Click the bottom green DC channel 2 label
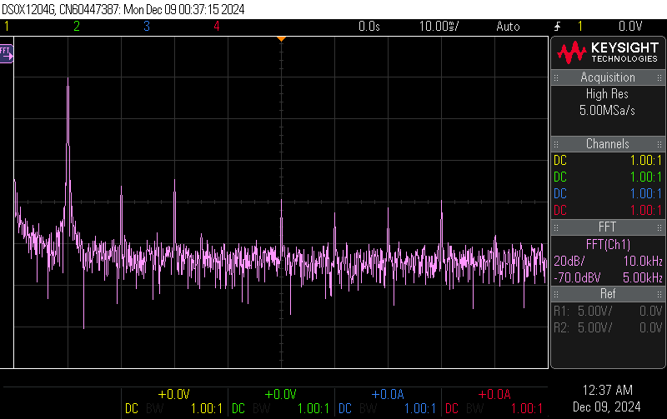Viewport: 667px width, 419px height. tap(238, 409)
